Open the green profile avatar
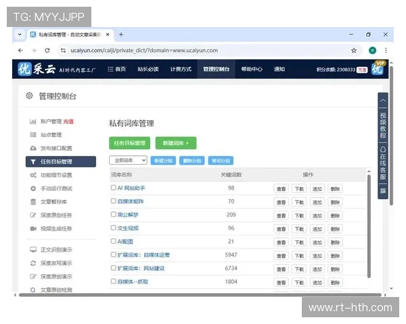The image size is (406, 324). coord(372,51)
